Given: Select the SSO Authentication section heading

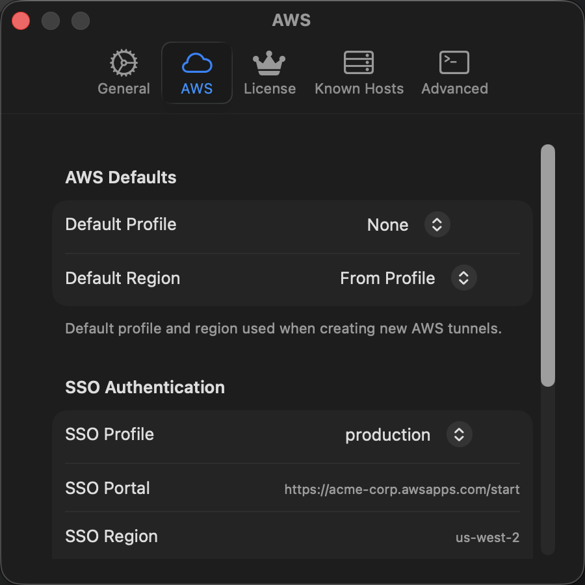Looking at the screenshot, I should 144,387.
